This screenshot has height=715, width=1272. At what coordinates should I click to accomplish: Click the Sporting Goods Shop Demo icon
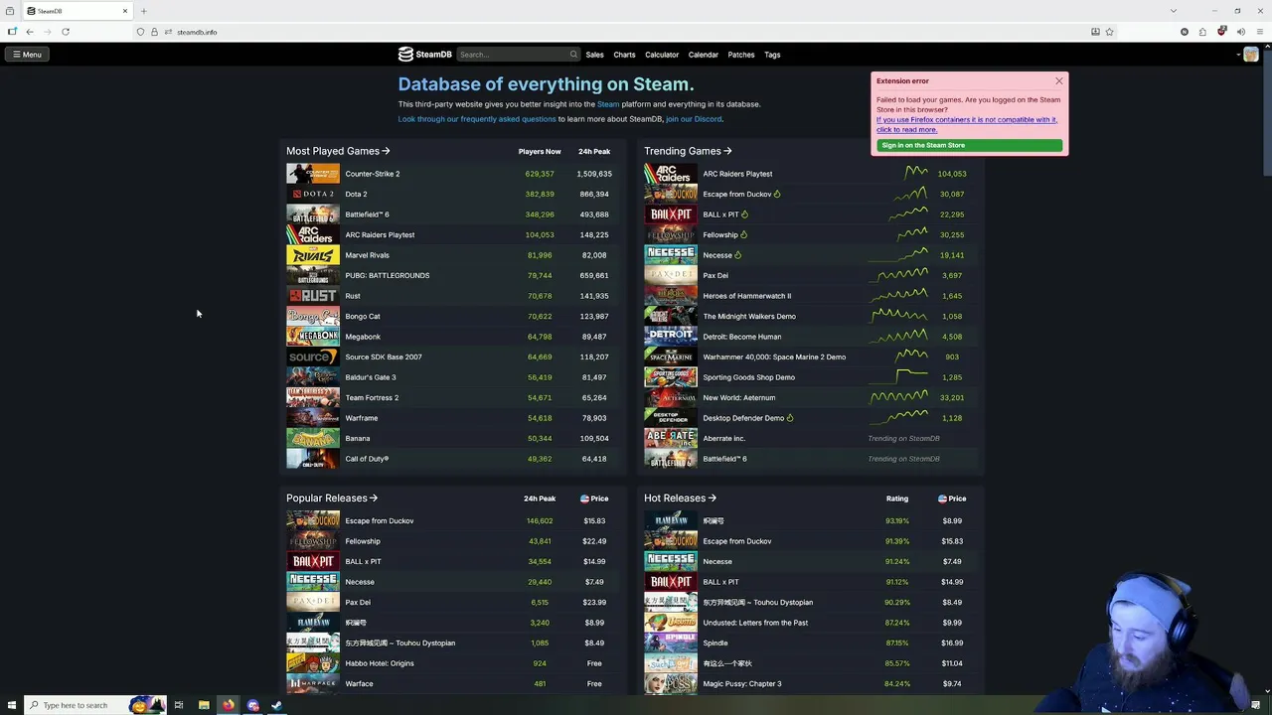[671, 377]
